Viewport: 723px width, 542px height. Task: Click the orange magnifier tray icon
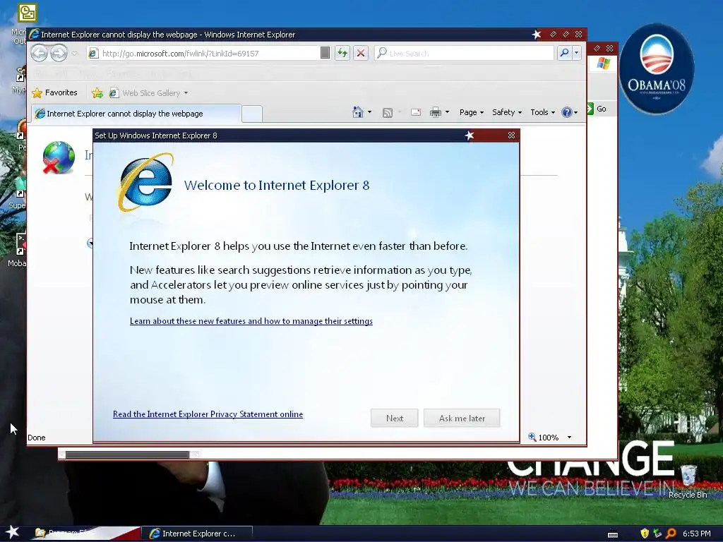[671, 534]
